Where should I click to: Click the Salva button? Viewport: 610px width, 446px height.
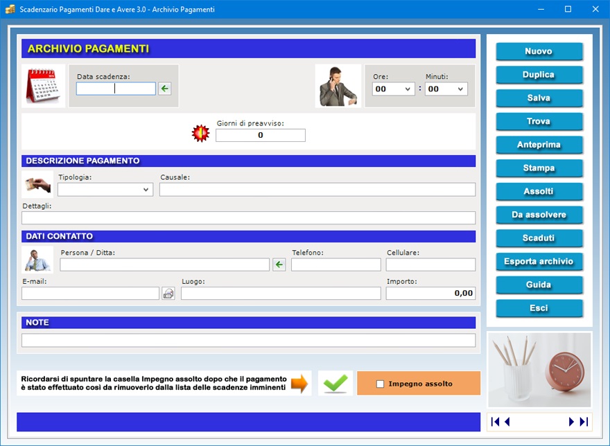point(539,98)
